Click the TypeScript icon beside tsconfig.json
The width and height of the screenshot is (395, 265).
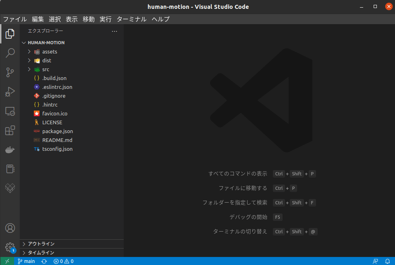point(37,149)
